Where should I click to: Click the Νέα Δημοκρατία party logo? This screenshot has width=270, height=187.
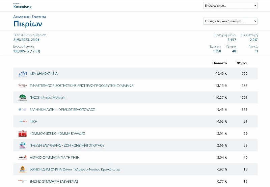pos(23,74)
